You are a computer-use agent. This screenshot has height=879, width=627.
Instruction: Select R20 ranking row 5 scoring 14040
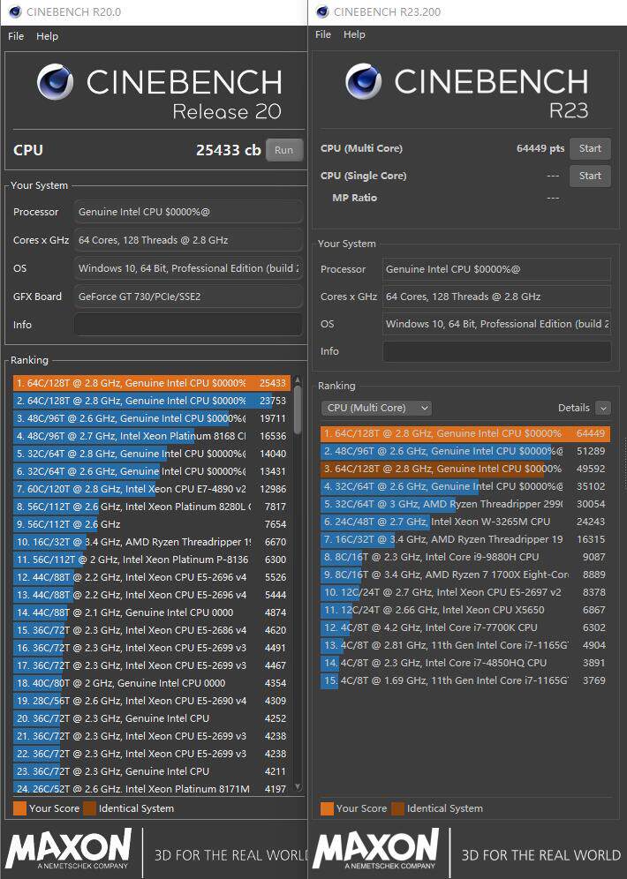pyautogui.click(x=152, y=455)
